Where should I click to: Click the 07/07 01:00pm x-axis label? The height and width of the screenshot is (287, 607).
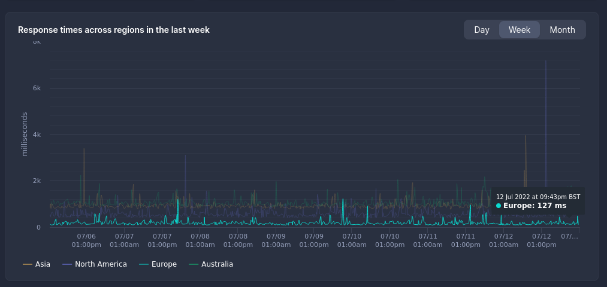pyautogui.click(x=162, y=240)
